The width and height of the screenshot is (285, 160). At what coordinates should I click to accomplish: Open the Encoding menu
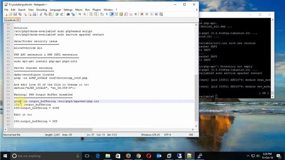coord(41,10)
